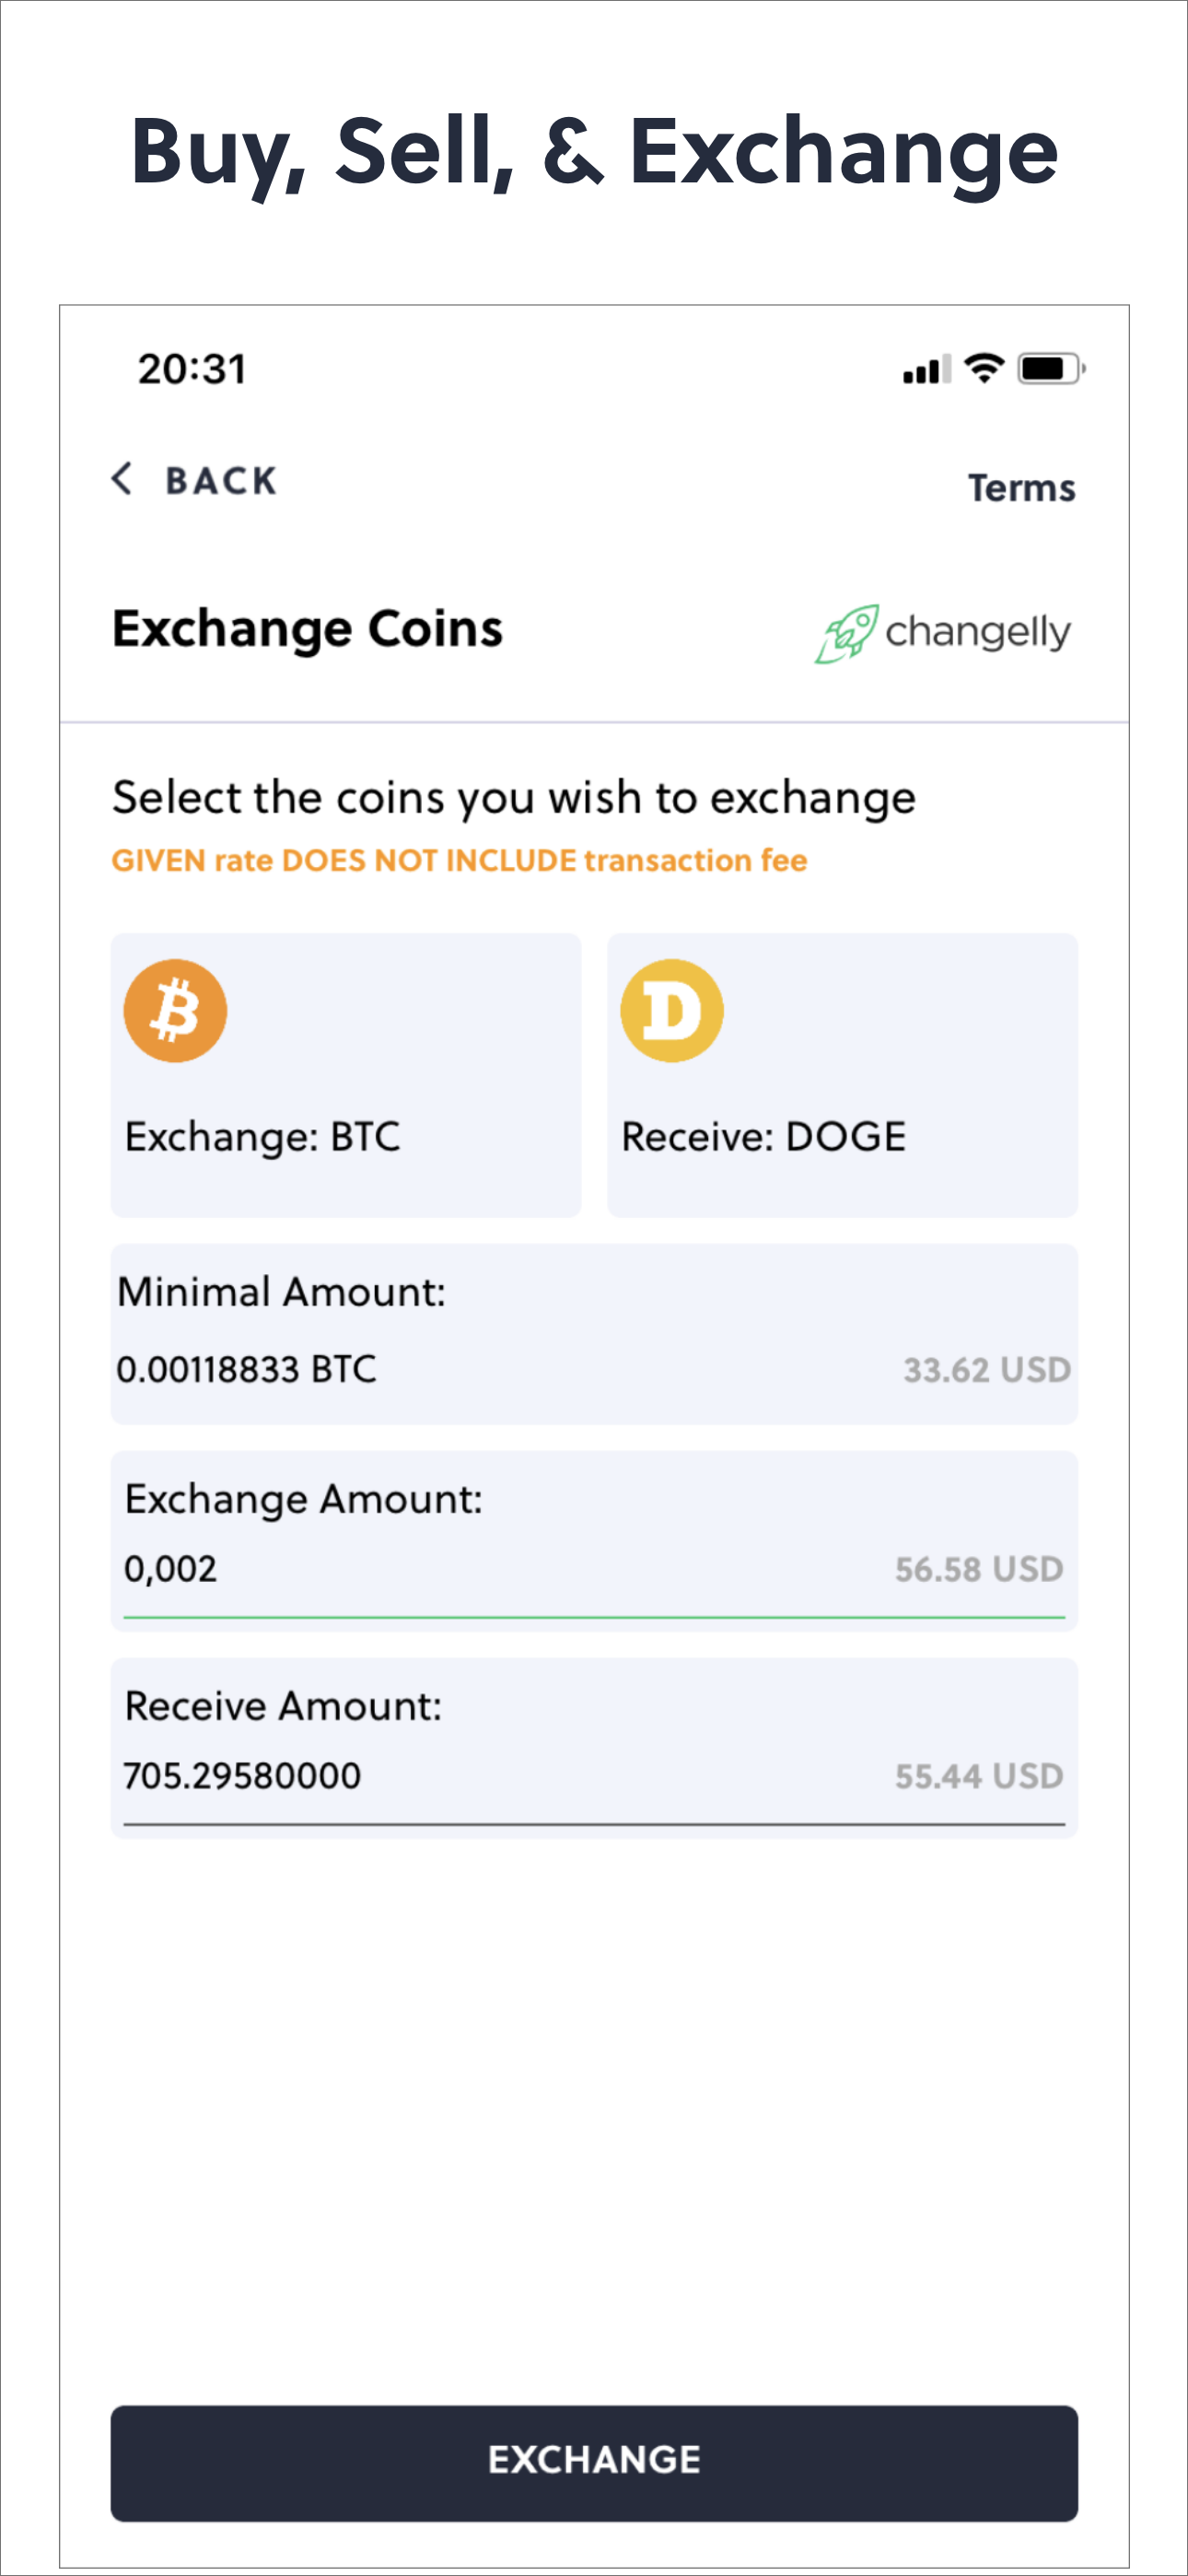Go back using the BACK label
Viewport: 1188px width, 2576px height.
pos(221,481)
